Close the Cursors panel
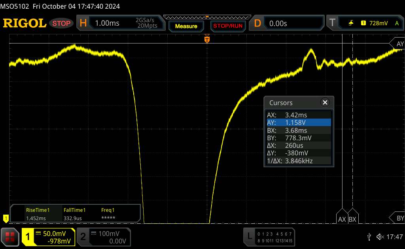The image size is (405, 249). pyautogui.click(x=325, y=103)
